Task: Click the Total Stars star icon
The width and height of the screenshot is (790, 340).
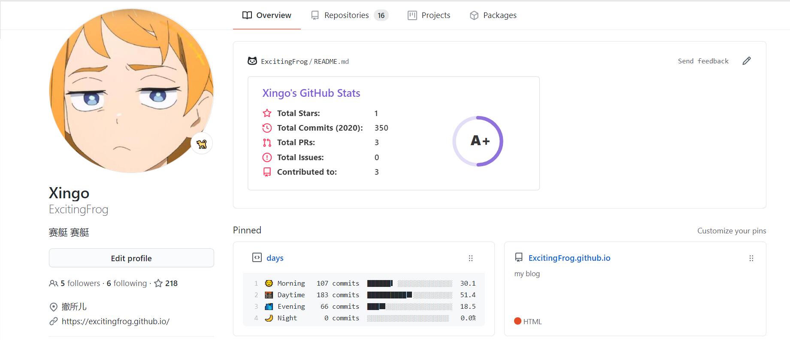Action: pyautogui.click(x=267, y=113)
